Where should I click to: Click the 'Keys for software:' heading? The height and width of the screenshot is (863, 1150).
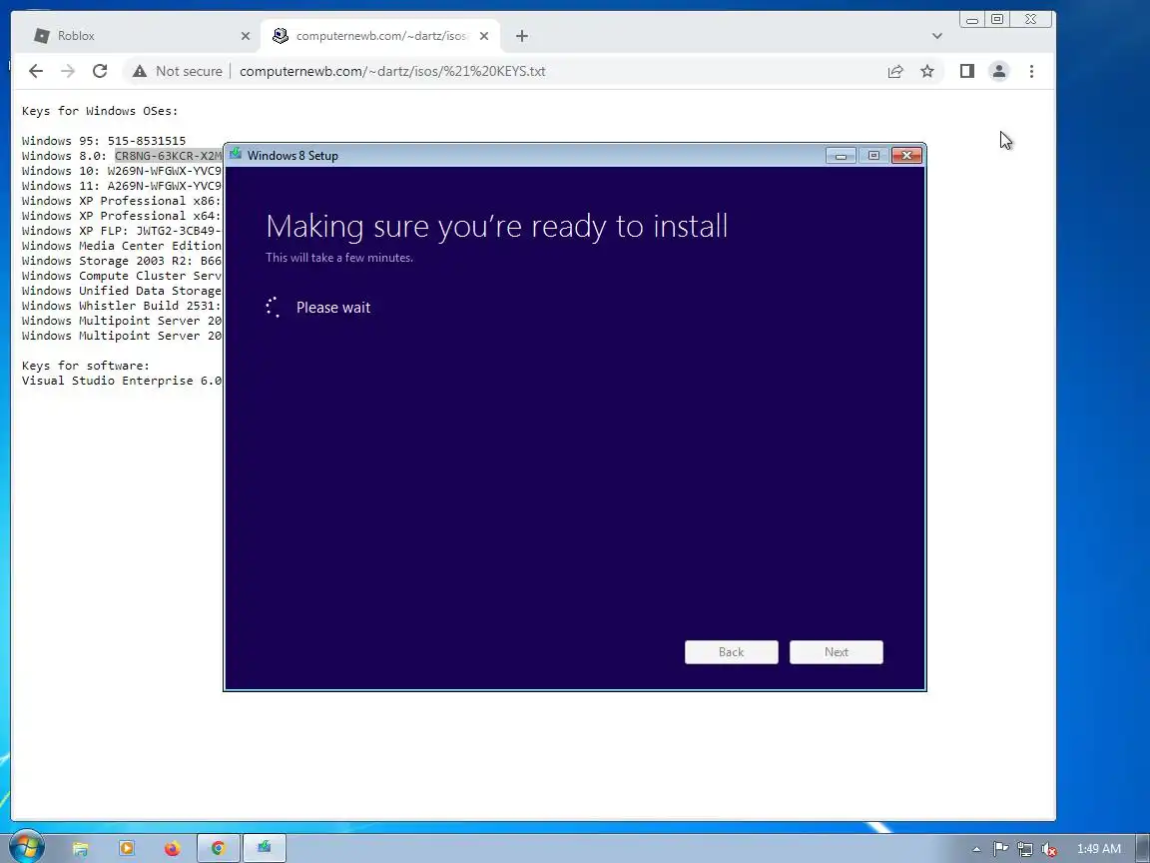tap(85, 366)
